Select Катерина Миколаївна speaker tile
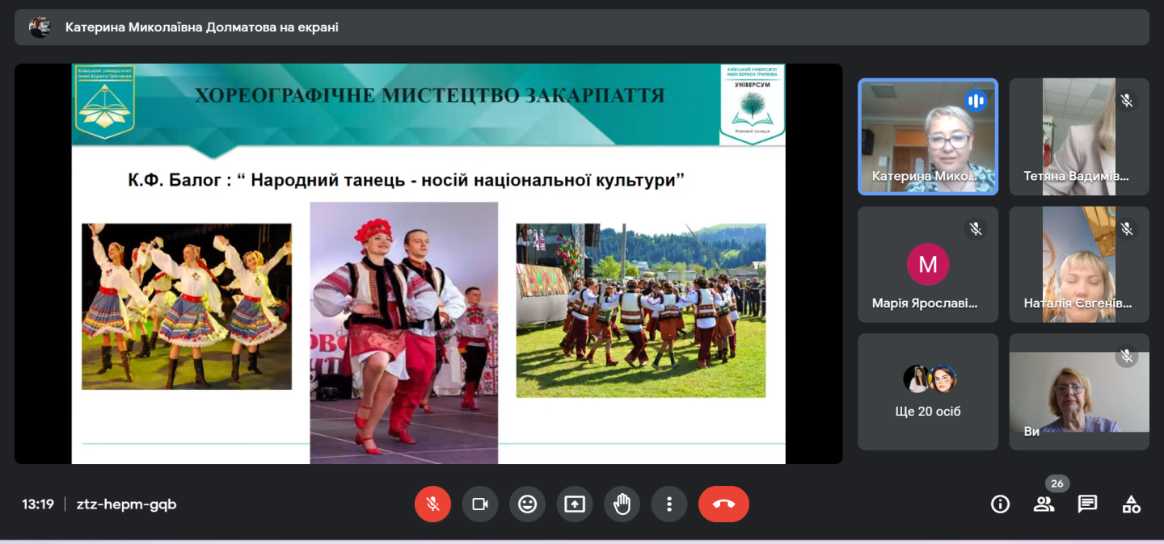 pos(927,136)
